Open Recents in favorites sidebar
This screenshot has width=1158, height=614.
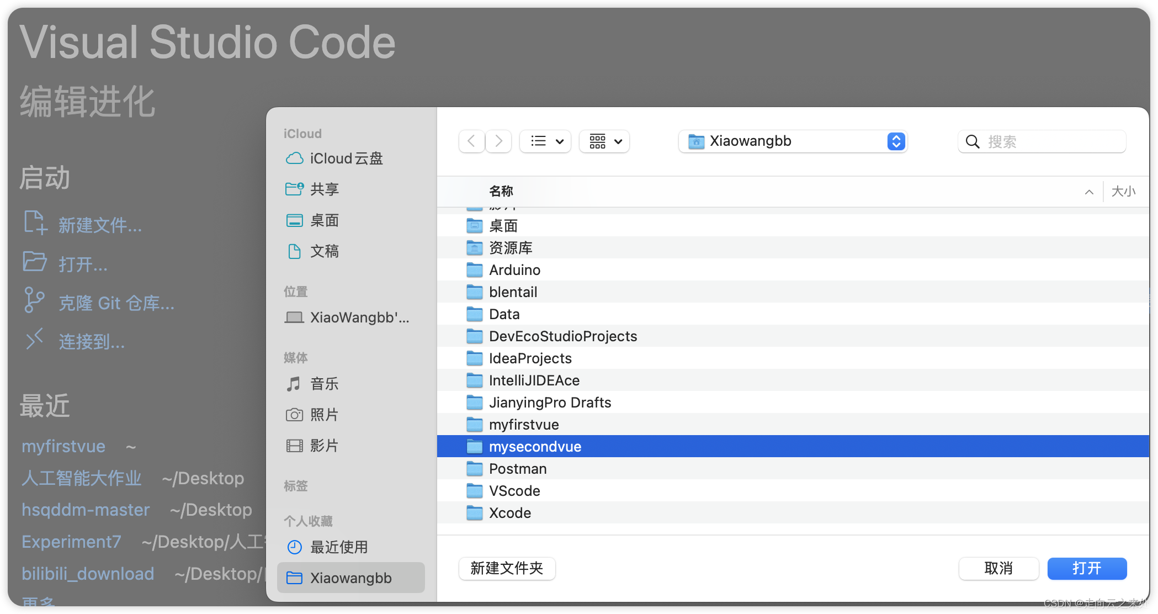tap(338, 547)
